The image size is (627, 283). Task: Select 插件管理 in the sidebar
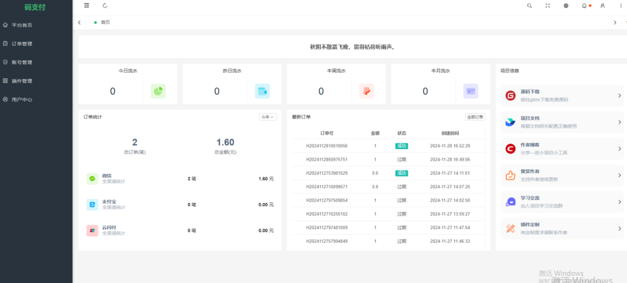pyautogui.click(x=22, y=81)
